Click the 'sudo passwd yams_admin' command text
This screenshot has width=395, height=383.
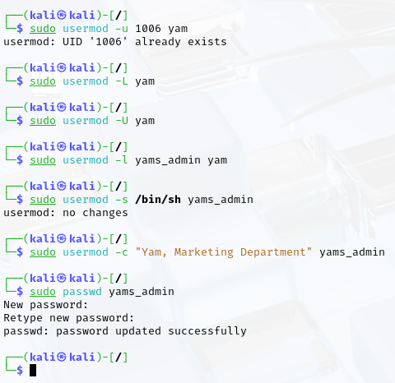[102, 292]
